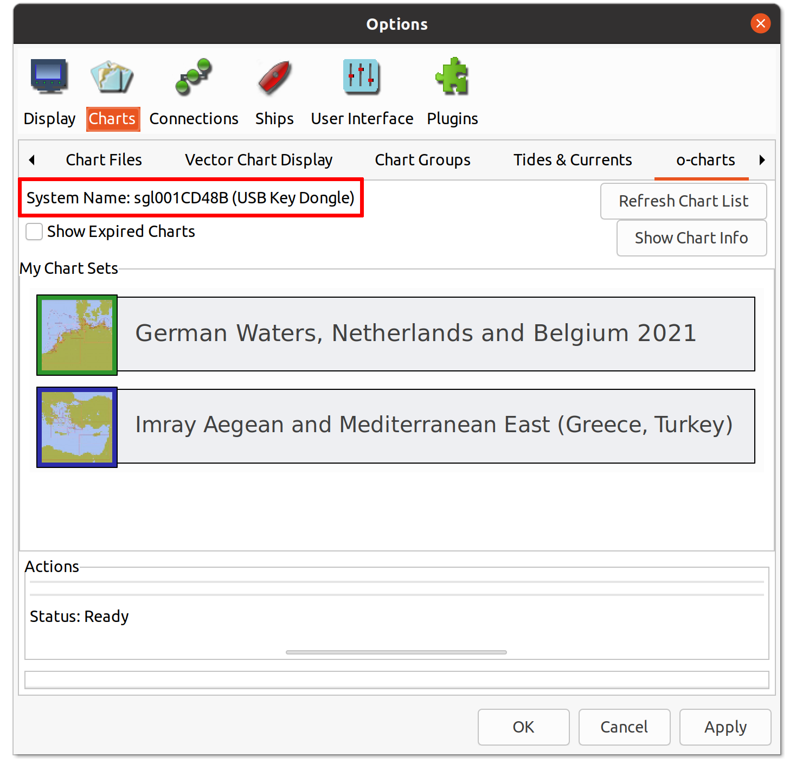Click Show Chart Info button

click(x=691, y=238)
